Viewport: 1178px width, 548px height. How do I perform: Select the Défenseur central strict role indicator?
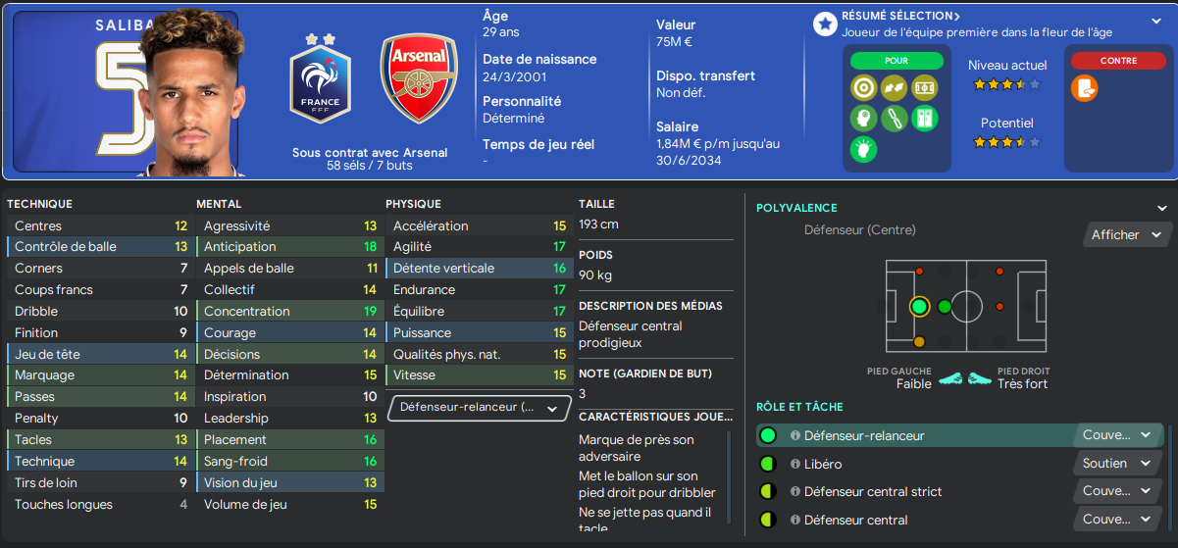[767, 491]
